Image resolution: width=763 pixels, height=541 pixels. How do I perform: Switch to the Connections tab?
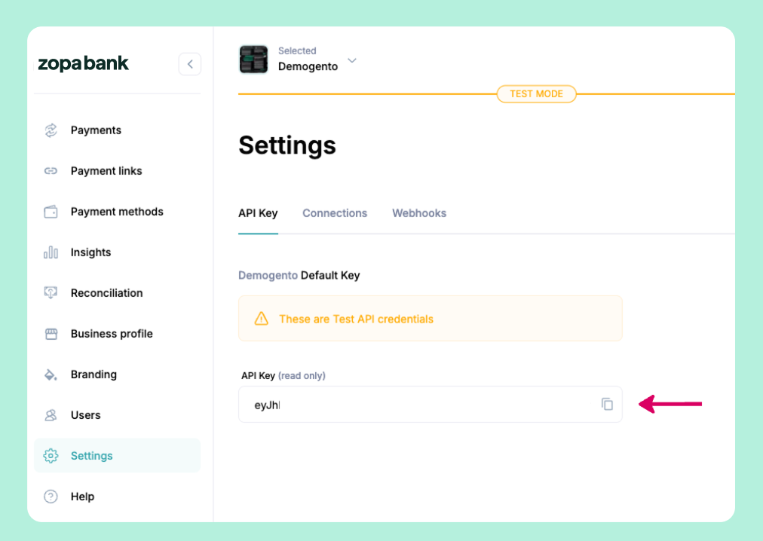click(335, 213)
